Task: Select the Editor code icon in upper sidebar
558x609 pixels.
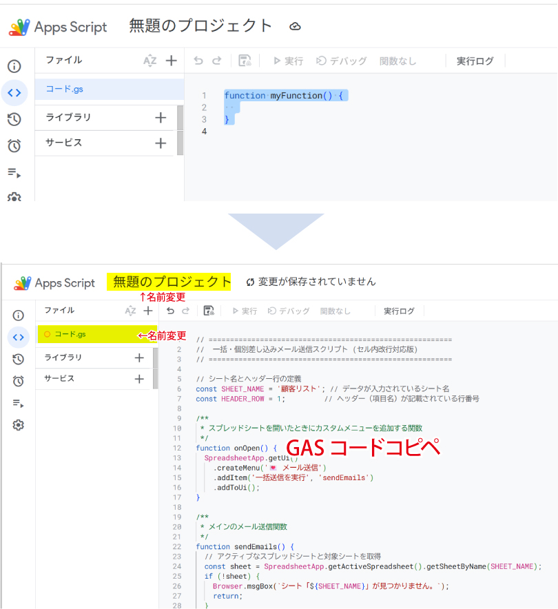Action: point(14,93)
